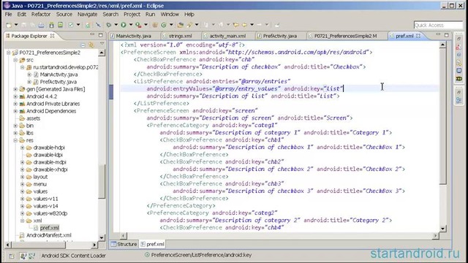Minimize the editor area

pyautogui.click(x=438, y=35)
